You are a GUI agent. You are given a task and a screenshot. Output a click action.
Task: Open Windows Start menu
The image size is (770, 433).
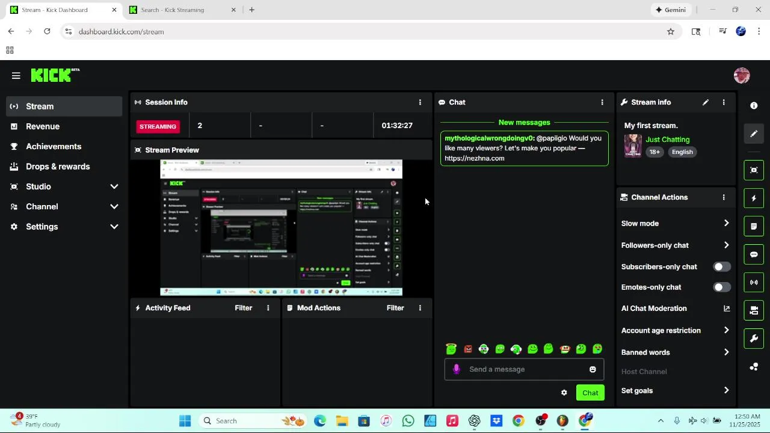(185, 421)
